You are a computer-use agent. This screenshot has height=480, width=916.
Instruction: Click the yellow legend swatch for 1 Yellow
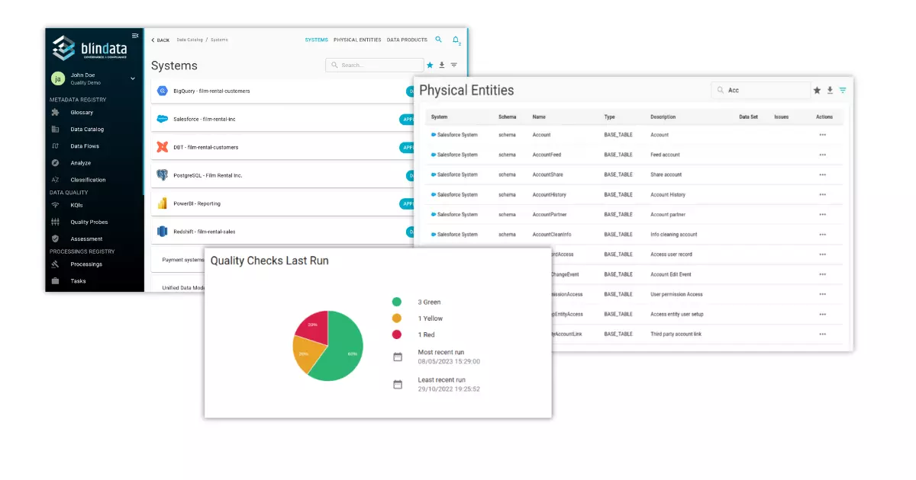tap(397, 318)
